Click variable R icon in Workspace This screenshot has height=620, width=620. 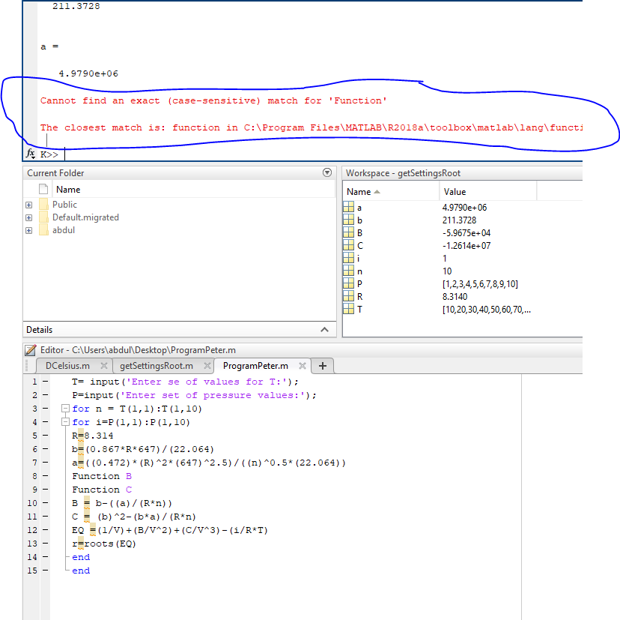(347, 295)
